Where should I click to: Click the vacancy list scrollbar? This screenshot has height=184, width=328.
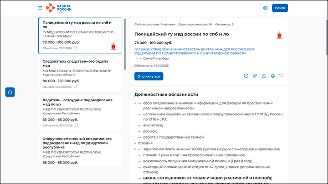coord(125,45)
